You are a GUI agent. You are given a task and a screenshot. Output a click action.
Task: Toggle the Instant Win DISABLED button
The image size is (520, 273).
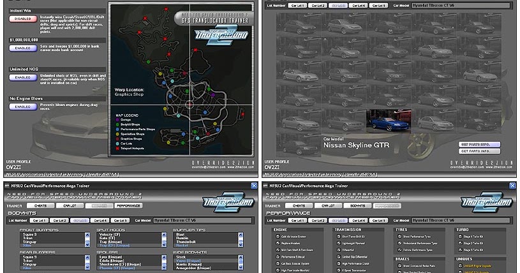(x=23, y=19)
